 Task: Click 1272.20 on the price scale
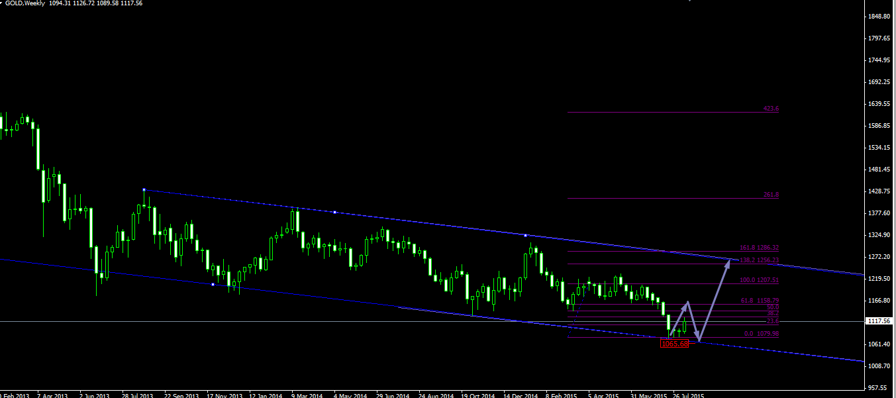point(880,257)
